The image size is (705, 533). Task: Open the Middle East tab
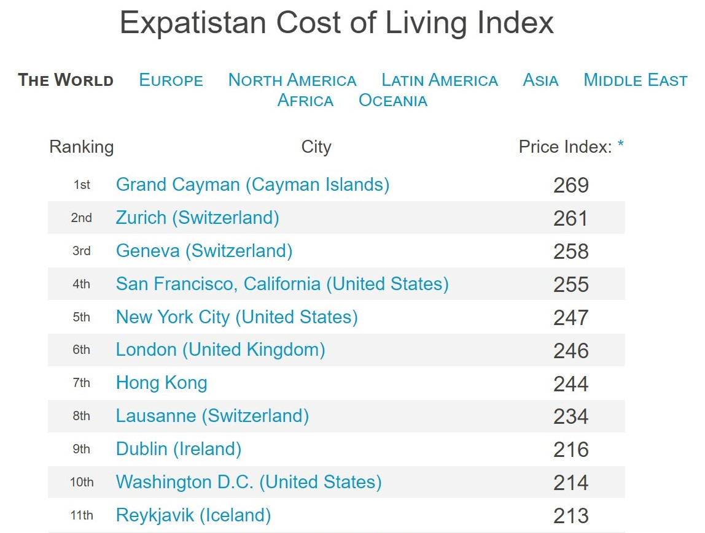click(635, 80)
